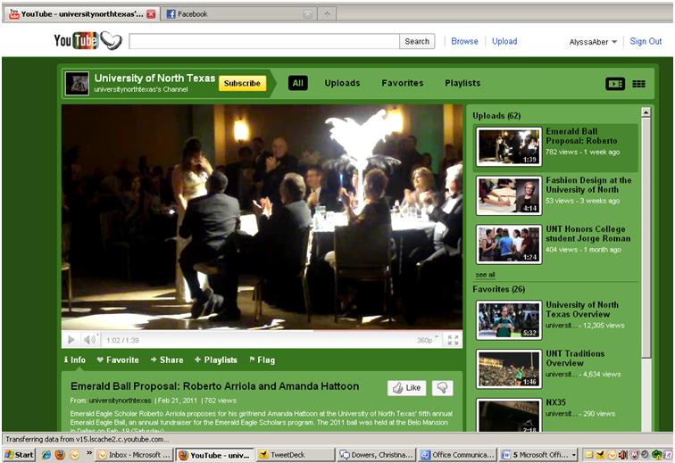Open the Fashion Design video thumbnail
Image resolution: width=675 pixels, height=463 pixels.
tap(509, 195)
